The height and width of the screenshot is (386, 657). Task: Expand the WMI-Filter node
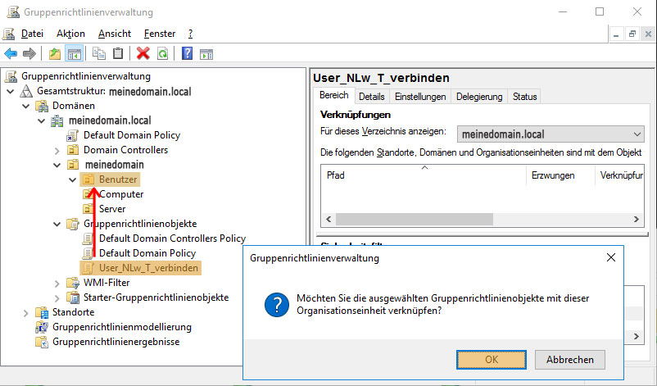tap(57, 283)
